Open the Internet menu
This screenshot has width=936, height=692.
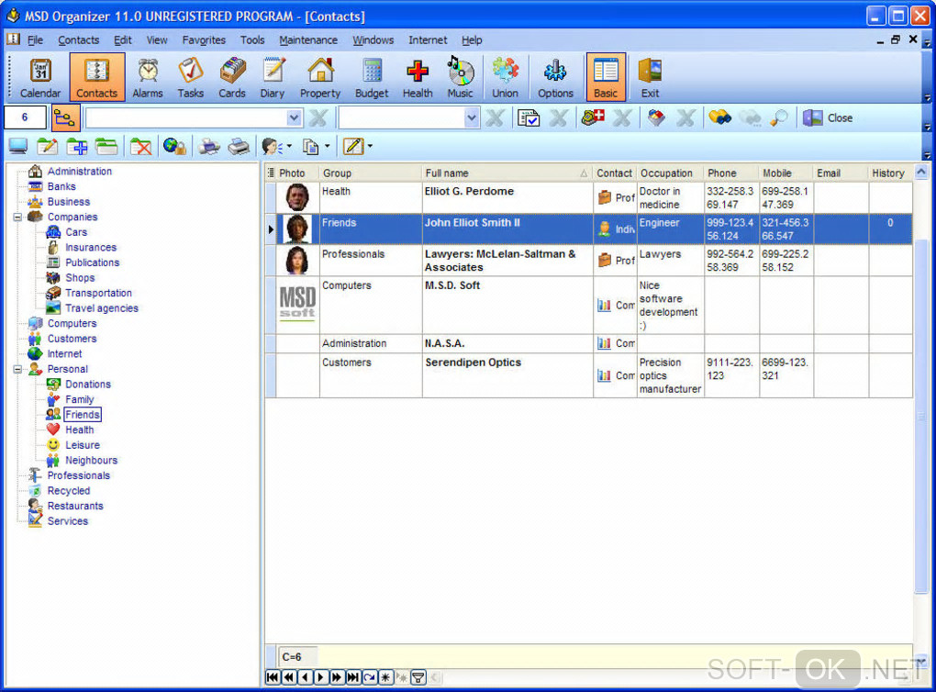[x=428, y=40]
